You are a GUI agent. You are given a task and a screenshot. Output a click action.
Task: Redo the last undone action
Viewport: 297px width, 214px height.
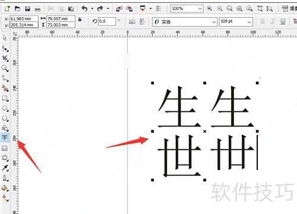[x=100, y=8]
